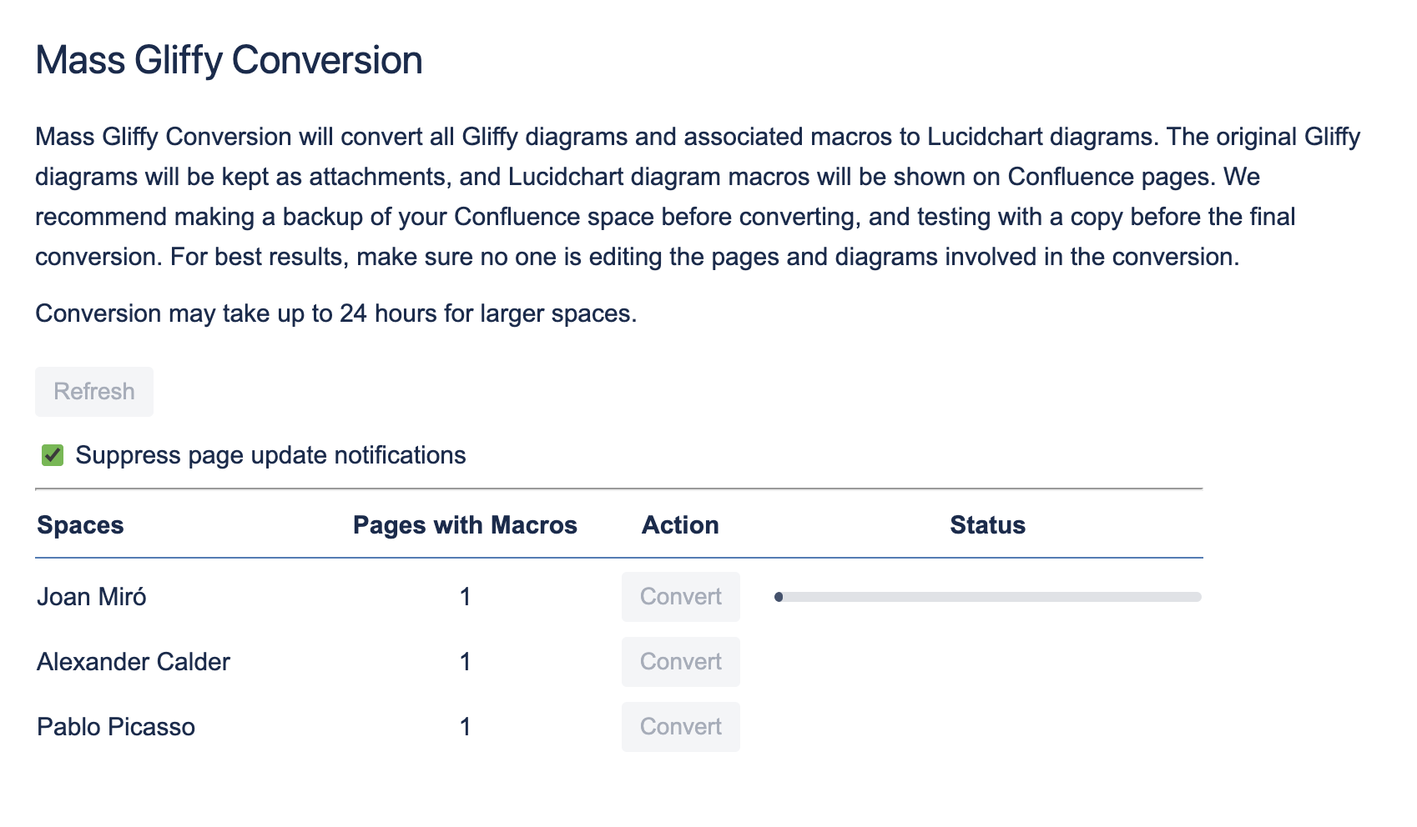
Task: Click the 24 hours notice text
Action: click(335, 313)
